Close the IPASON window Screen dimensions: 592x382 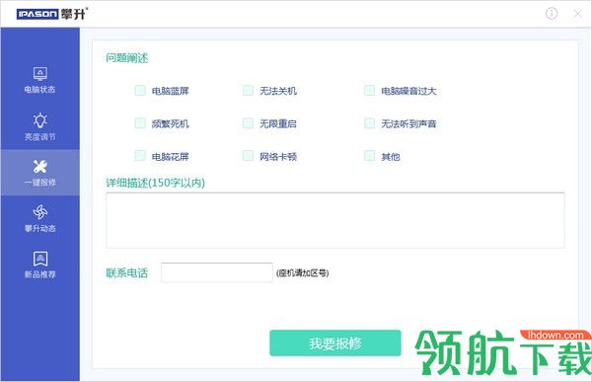pos(577,14)
